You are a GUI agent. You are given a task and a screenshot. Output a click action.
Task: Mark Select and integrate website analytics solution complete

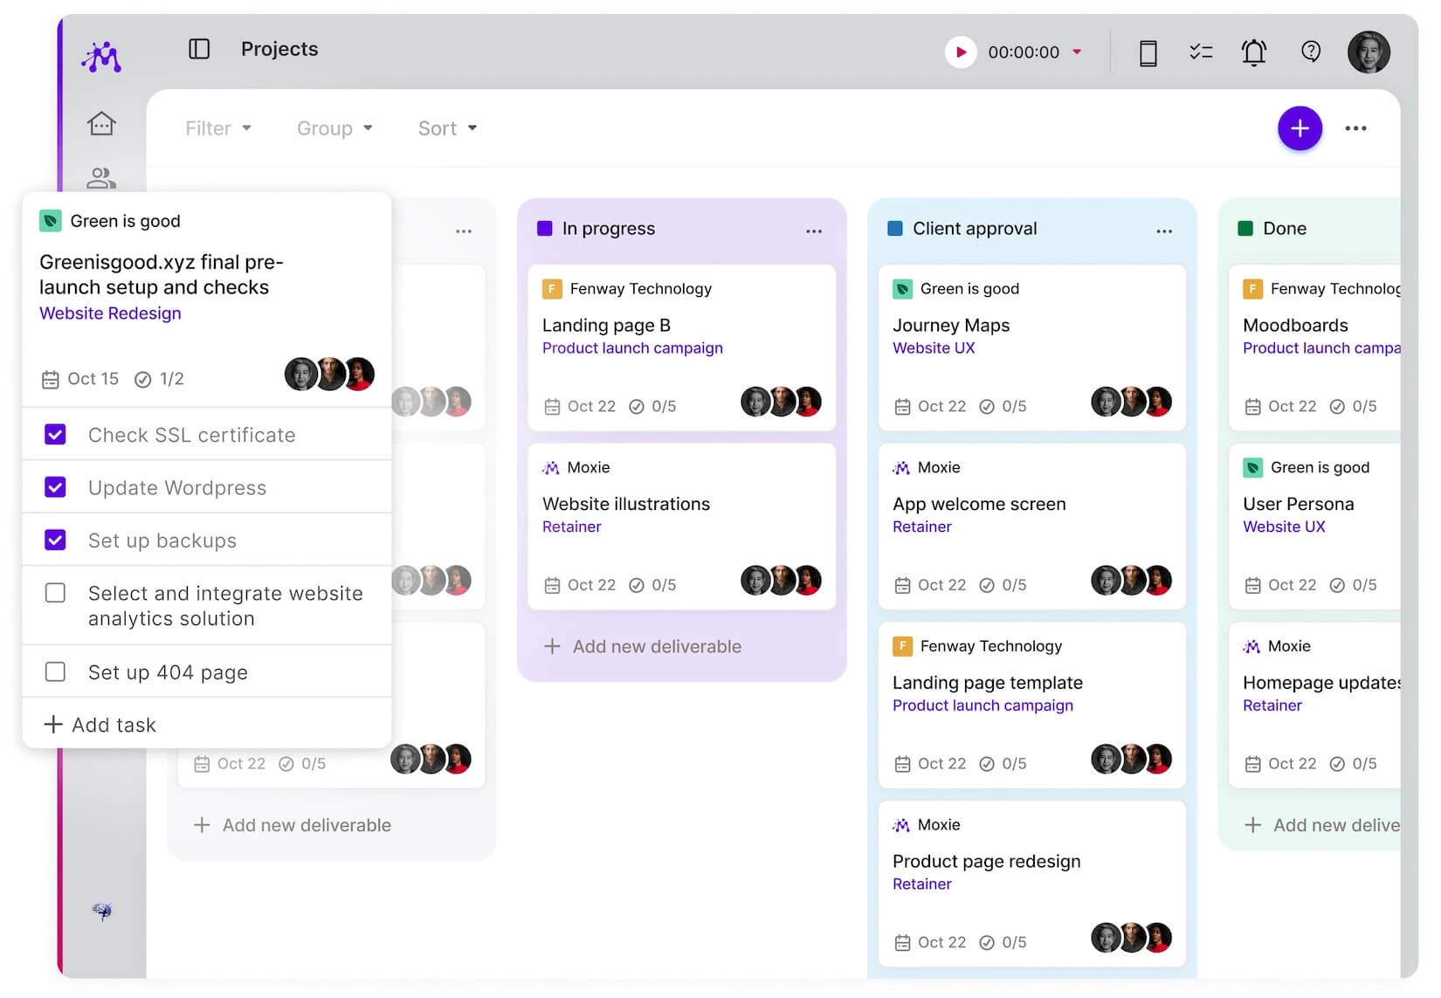pos(55,593)
